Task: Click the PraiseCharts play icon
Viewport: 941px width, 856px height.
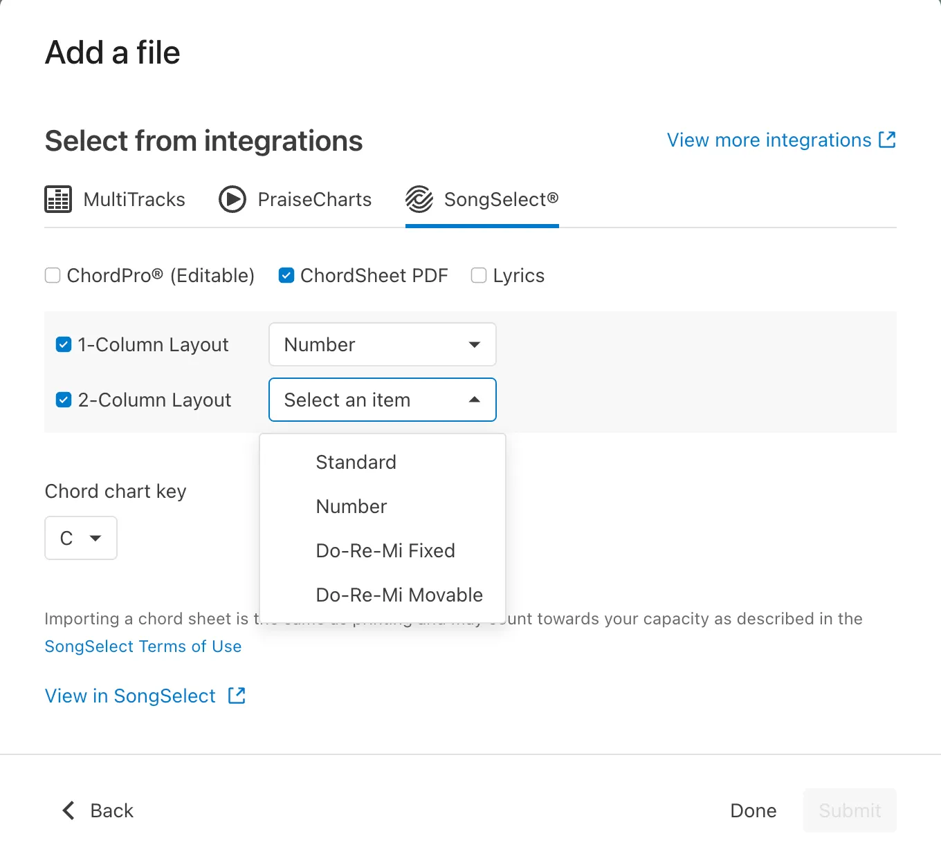Action: [232, 199]
